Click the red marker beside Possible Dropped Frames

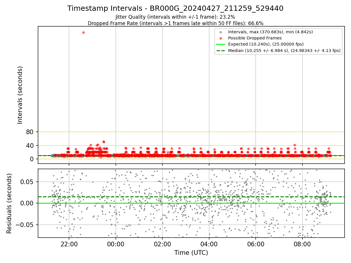pyautogui.click(x=221, y=38)
